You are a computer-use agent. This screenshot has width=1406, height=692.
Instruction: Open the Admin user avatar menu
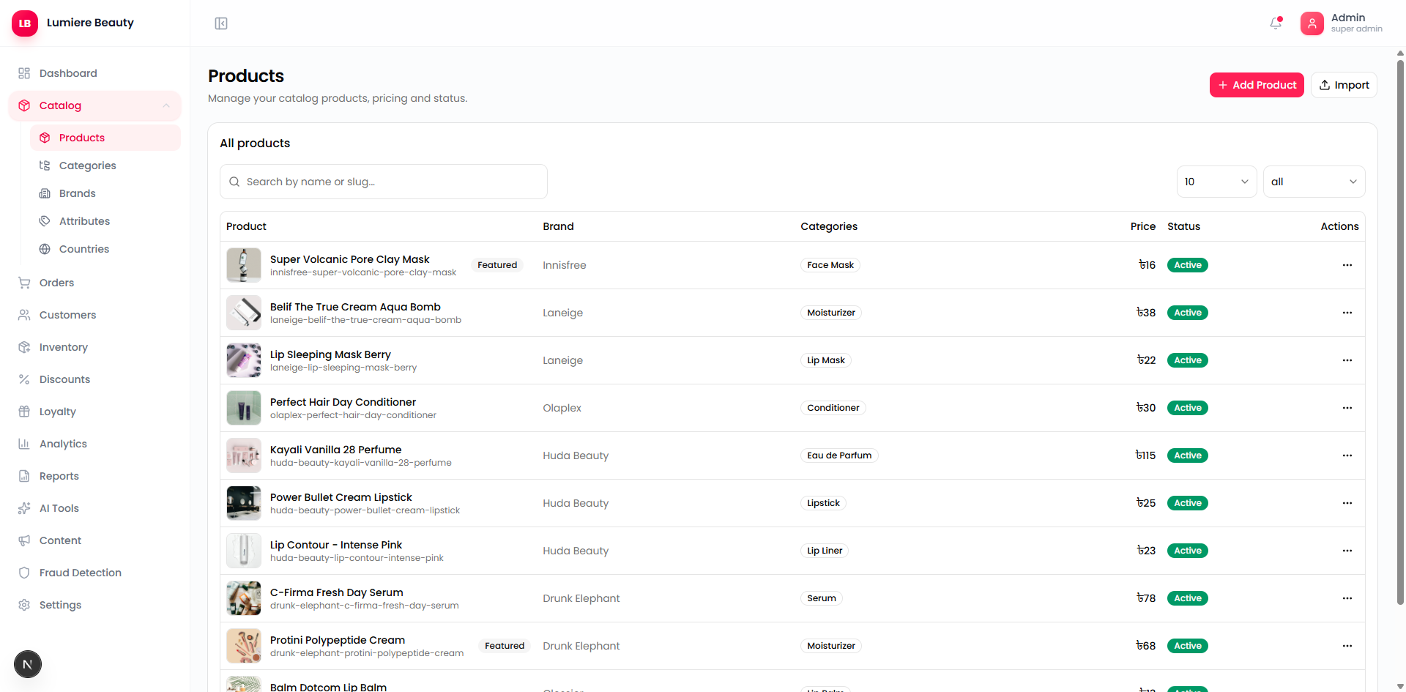coord(1312,23)
